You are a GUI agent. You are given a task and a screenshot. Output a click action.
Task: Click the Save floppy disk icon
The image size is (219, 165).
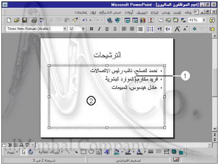tap(24, 20)
